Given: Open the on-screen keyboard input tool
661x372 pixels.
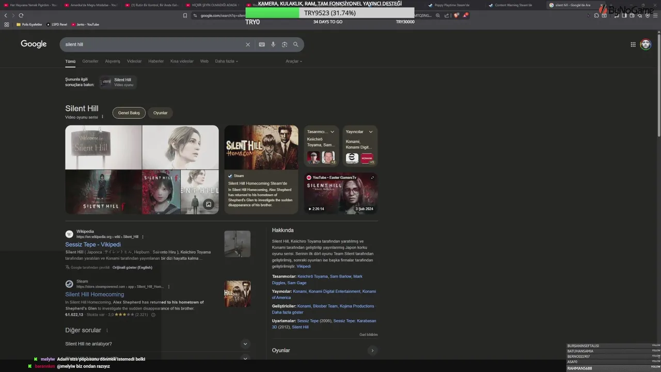Looking at the screenshot, I should click(262, 44).
